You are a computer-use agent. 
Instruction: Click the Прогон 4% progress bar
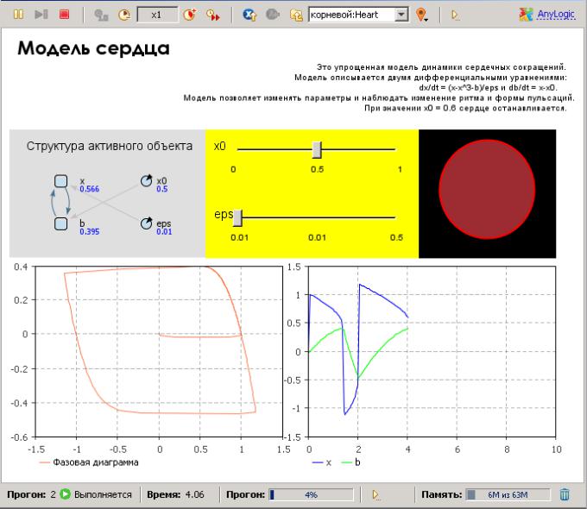(x=311, y=495)
